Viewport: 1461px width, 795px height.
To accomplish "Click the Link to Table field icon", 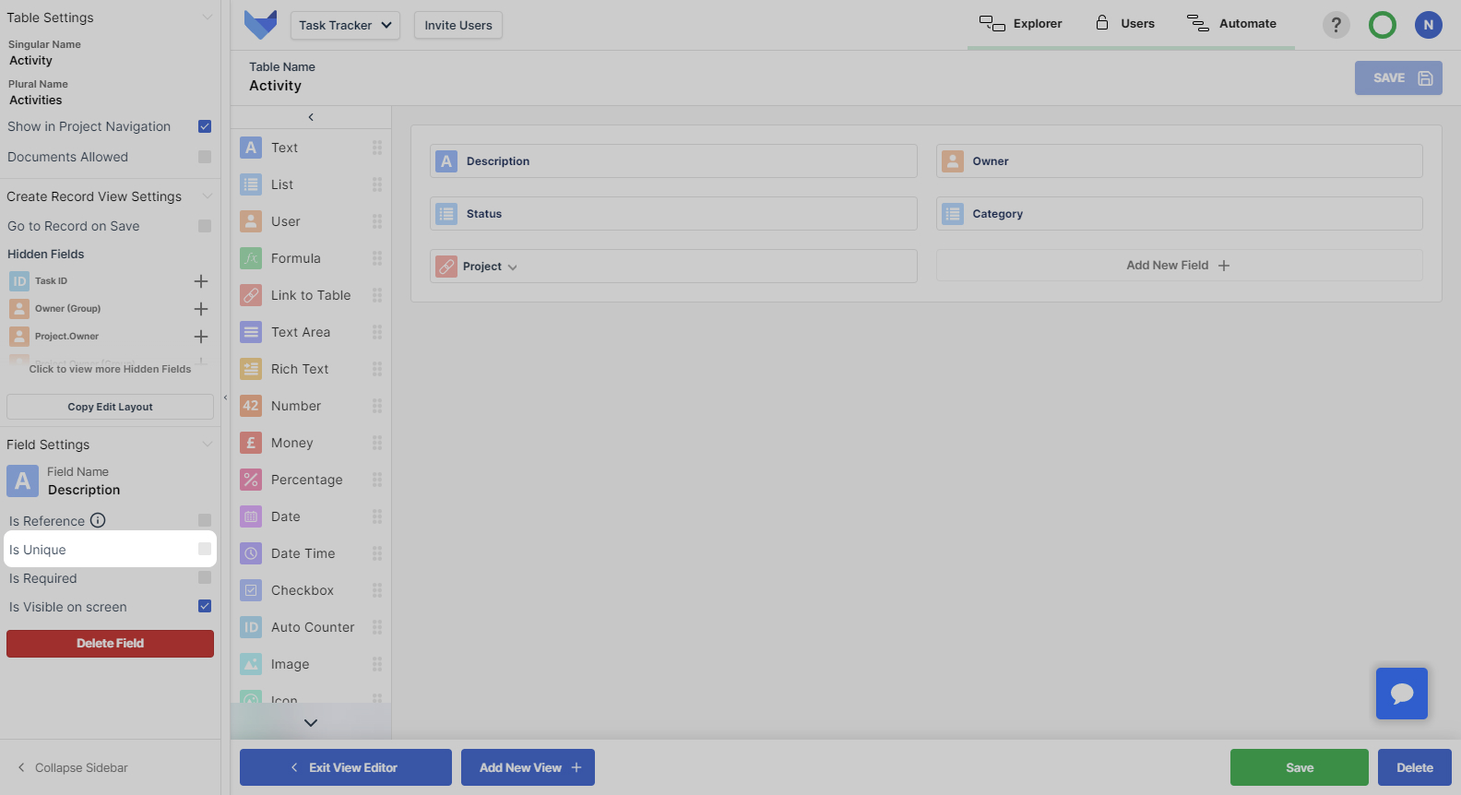I will 251,295.
